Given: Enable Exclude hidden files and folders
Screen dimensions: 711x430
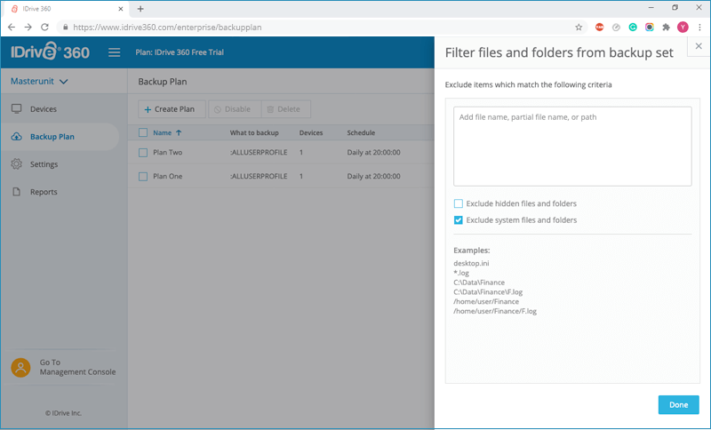Looking at the screenshot, I should tap(459, 203).
